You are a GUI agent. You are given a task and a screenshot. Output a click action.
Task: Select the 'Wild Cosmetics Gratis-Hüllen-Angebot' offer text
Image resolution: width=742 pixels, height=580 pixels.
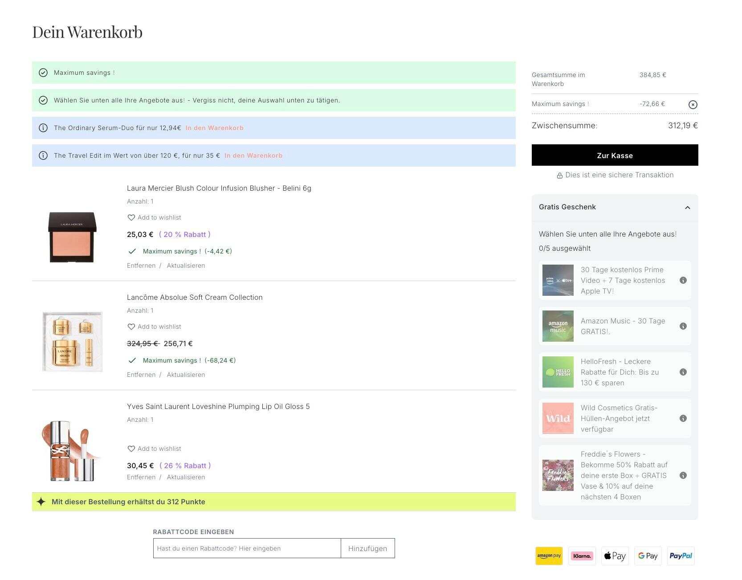[x=619, y=418]
